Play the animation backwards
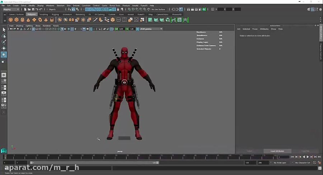This screenshot has width=323, height=175. click(304, 157)
